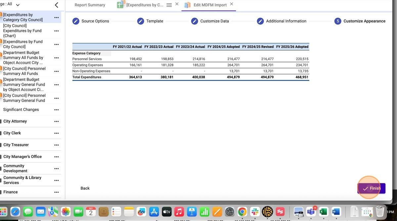Open options for Expenditures by Category City Council

pyautogui.click(x=57, y=17)
